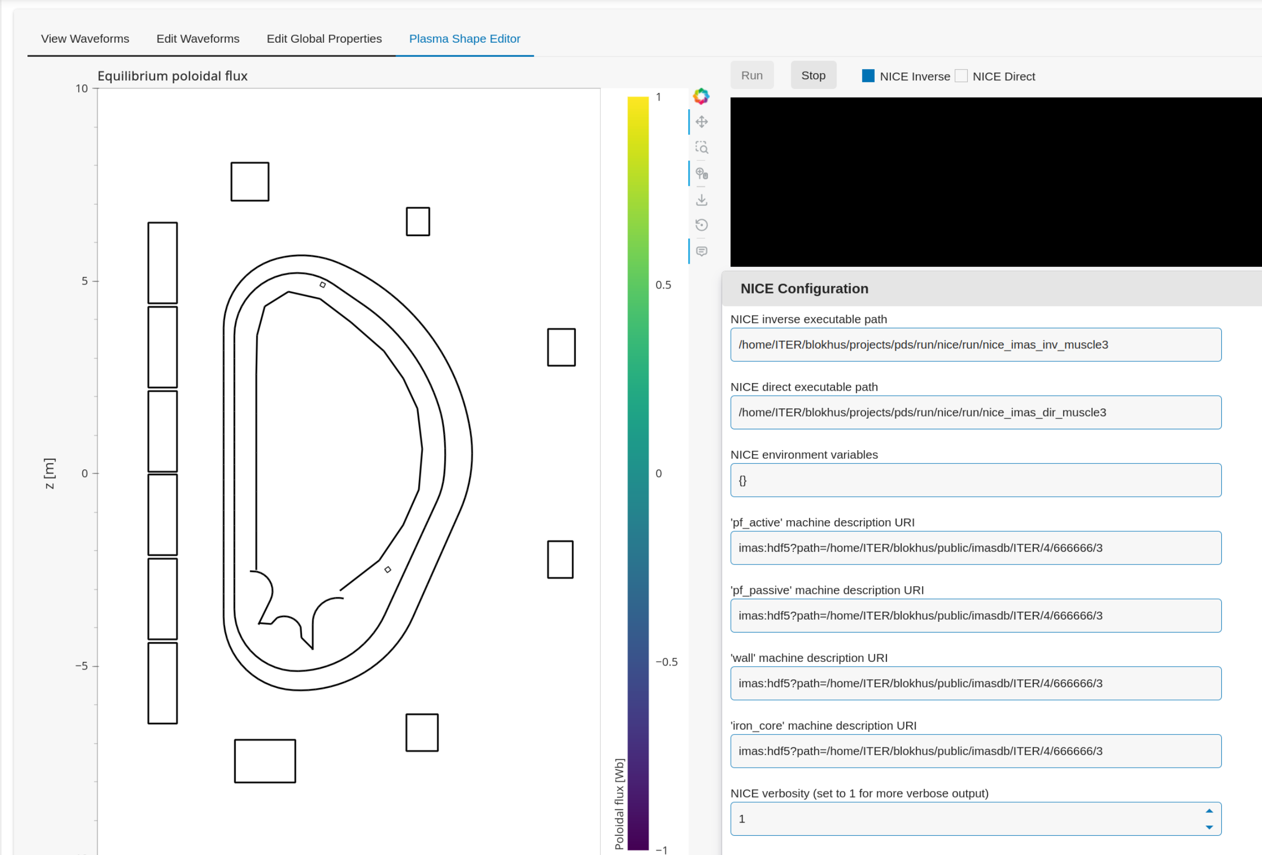1262x855 pixels.
Task: Click the 'NICE verbosity' field label
Action: (859, 794)
